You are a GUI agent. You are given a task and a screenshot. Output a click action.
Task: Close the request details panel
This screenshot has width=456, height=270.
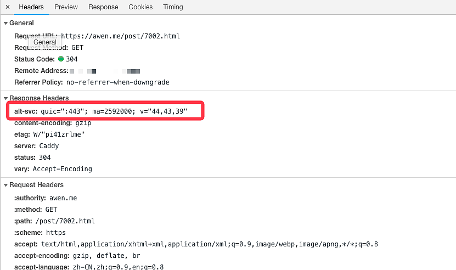coord(8,7)
